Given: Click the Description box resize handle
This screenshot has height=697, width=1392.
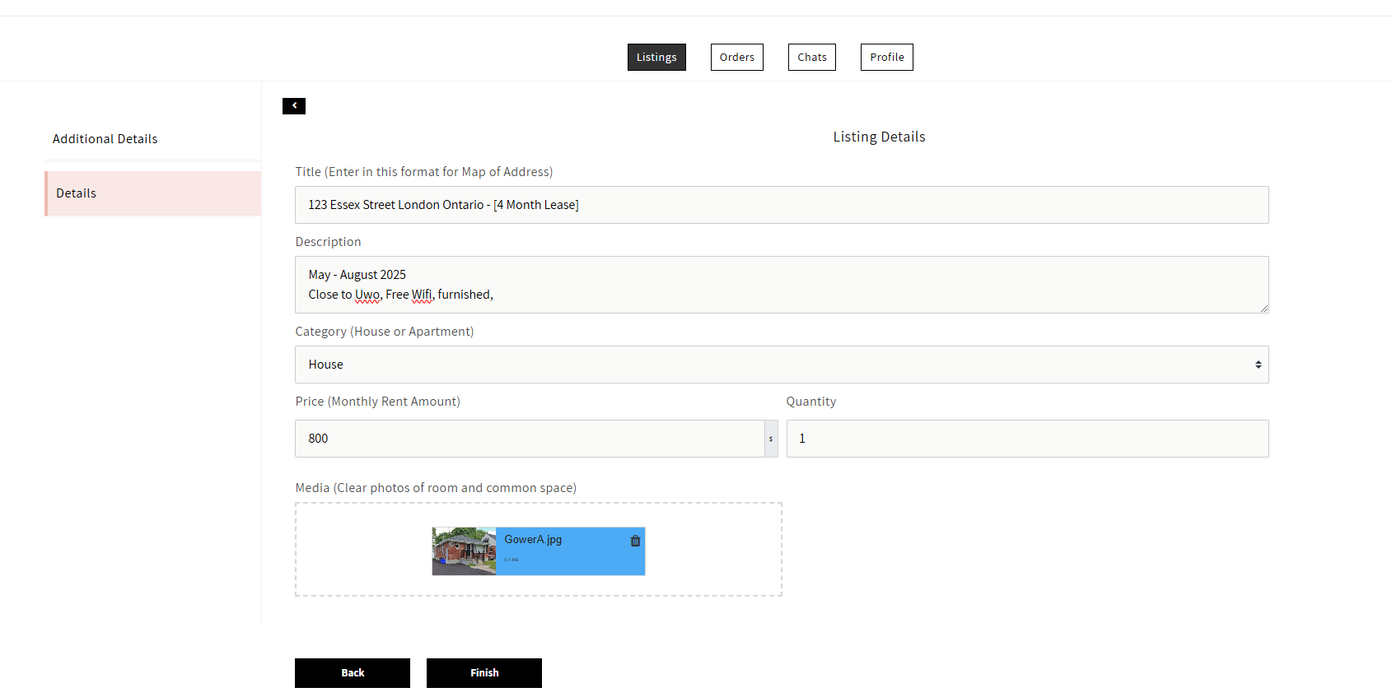Looking at the screenshot, I should [1264, 308].
